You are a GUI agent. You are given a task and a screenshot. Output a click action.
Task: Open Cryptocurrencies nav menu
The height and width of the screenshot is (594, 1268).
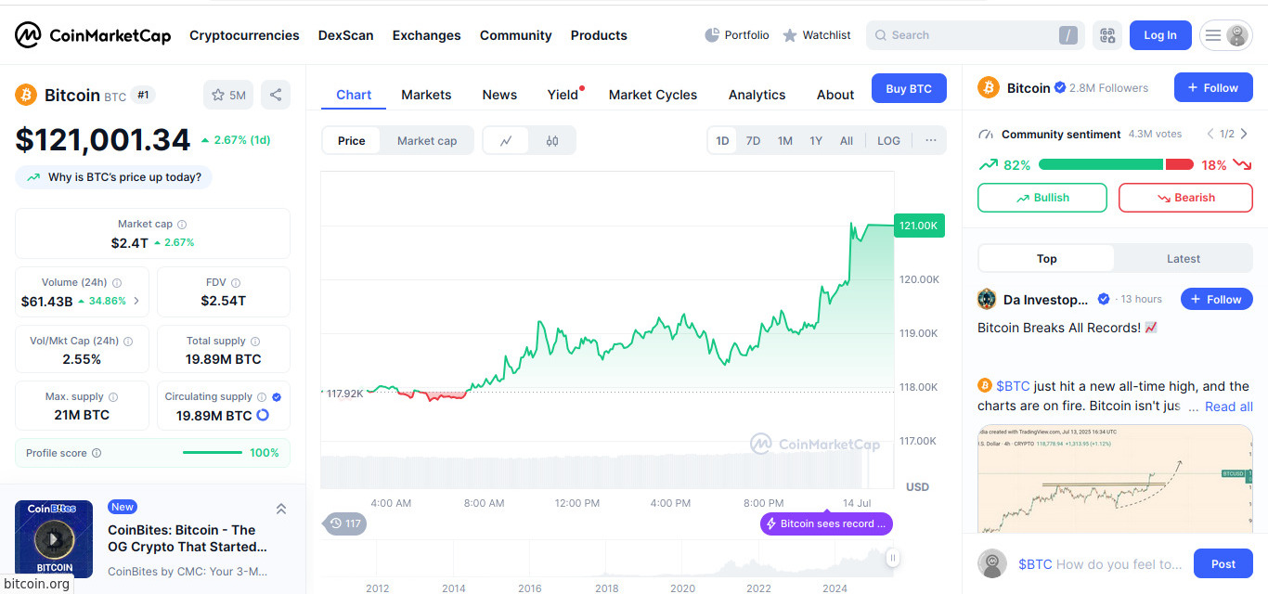tap(244, 35)
